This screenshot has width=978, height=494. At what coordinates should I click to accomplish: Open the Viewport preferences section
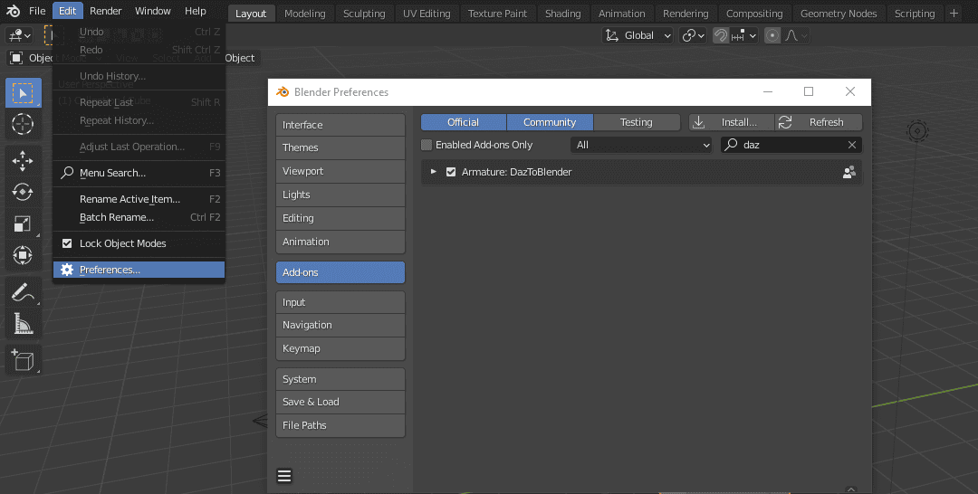click(x=340, y=171)
